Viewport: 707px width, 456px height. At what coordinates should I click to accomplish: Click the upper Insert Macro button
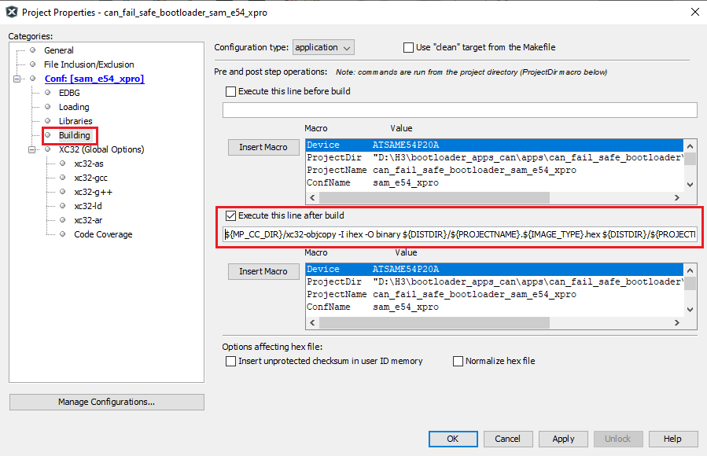263,147
